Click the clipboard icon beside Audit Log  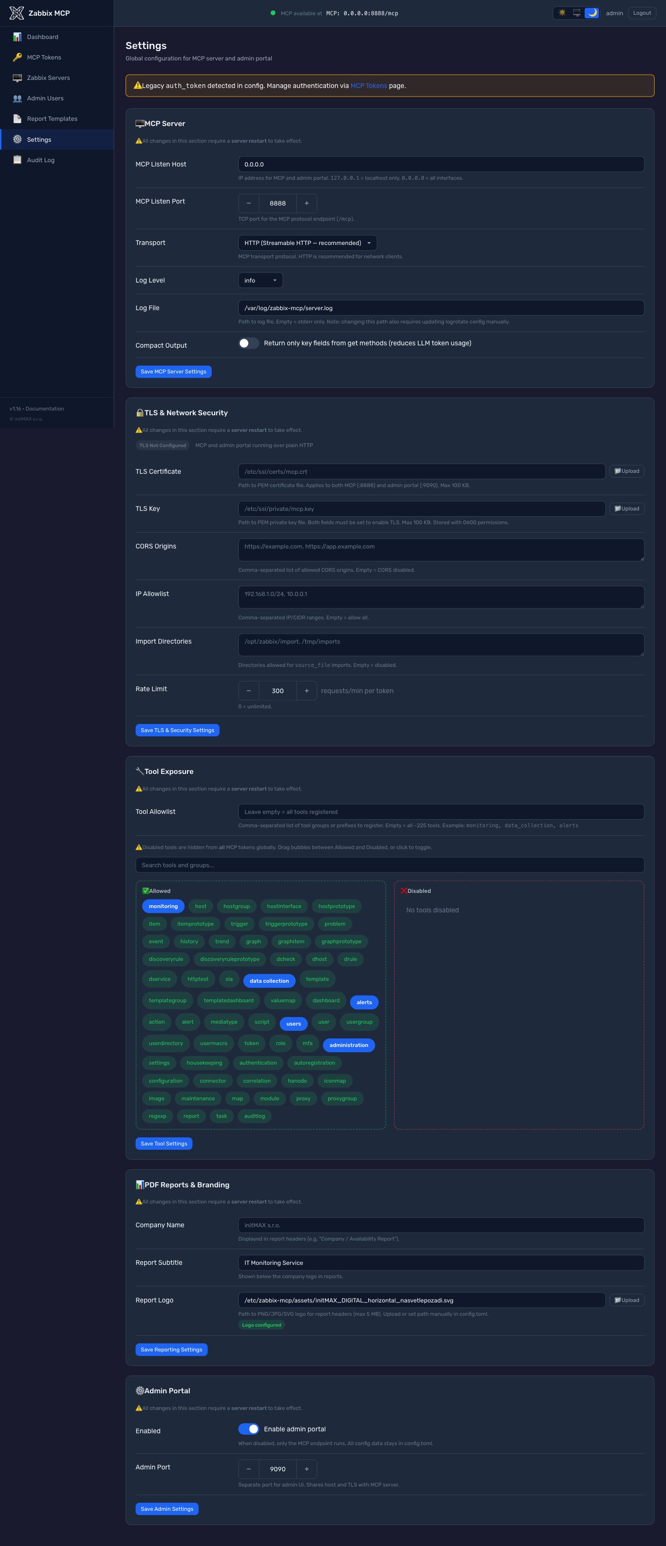click(x=18, y=160)
